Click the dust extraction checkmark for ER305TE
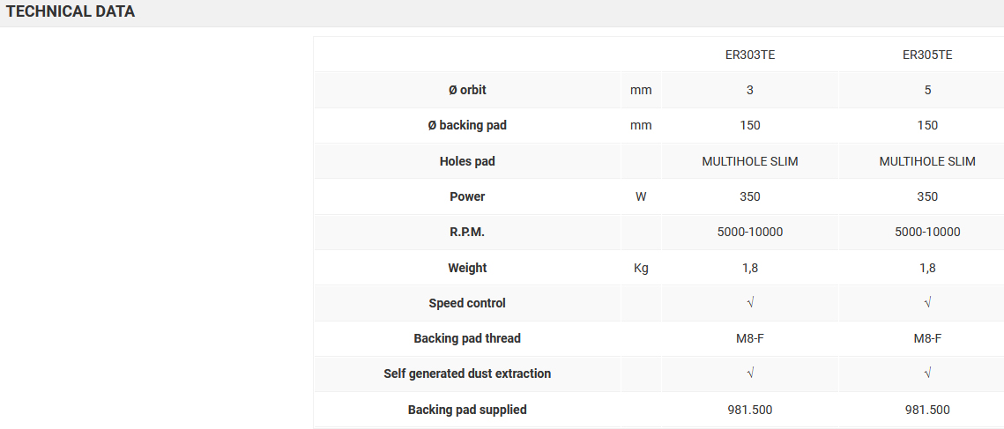Screen dimensions: 1004x429 point(927,374)
